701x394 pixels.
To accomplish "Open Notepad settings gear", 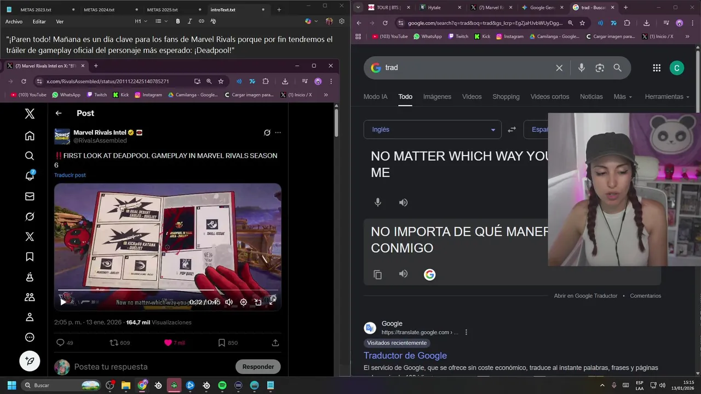I will [x=342, y=21].
